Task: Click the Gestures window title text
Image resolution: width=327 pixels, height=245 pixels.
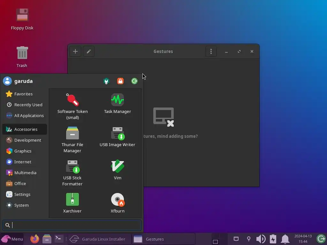Action: click(163, 51)
